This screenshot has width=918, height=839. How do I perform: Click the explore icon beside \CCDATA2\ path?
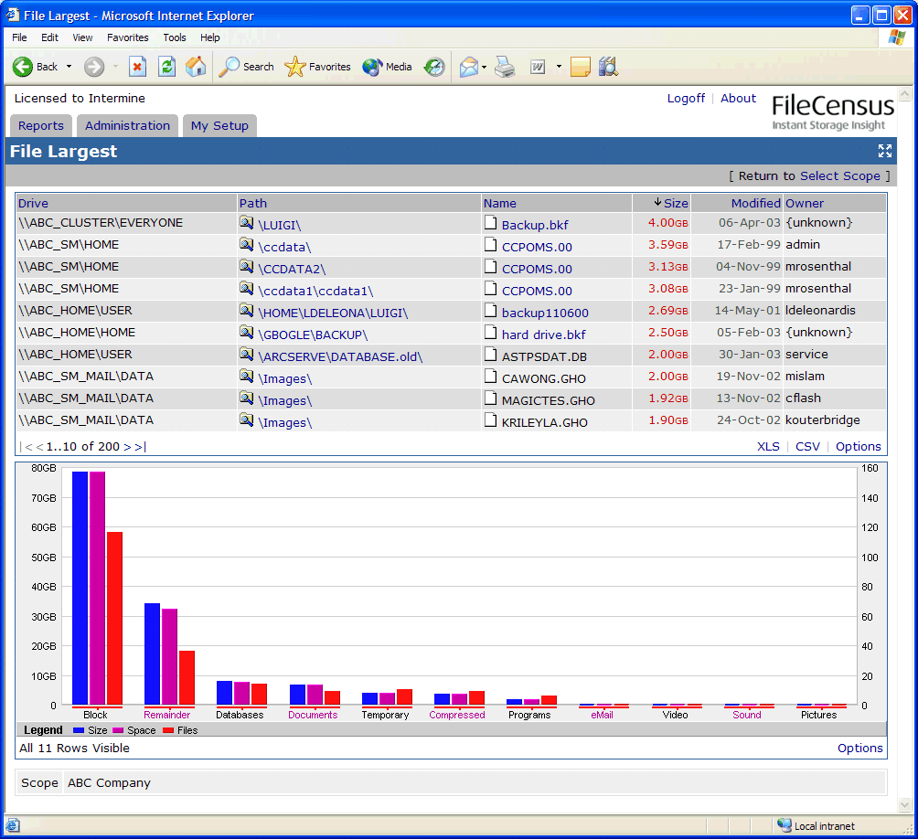tap(247, 267)
